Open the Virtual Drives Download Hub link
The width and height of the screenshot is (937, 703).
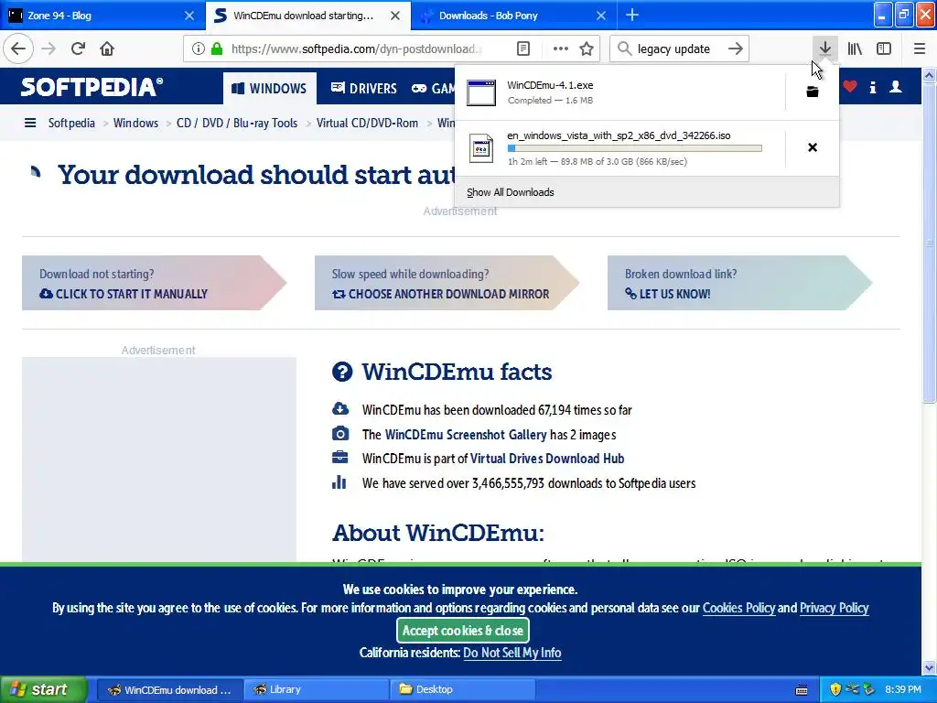547,459
